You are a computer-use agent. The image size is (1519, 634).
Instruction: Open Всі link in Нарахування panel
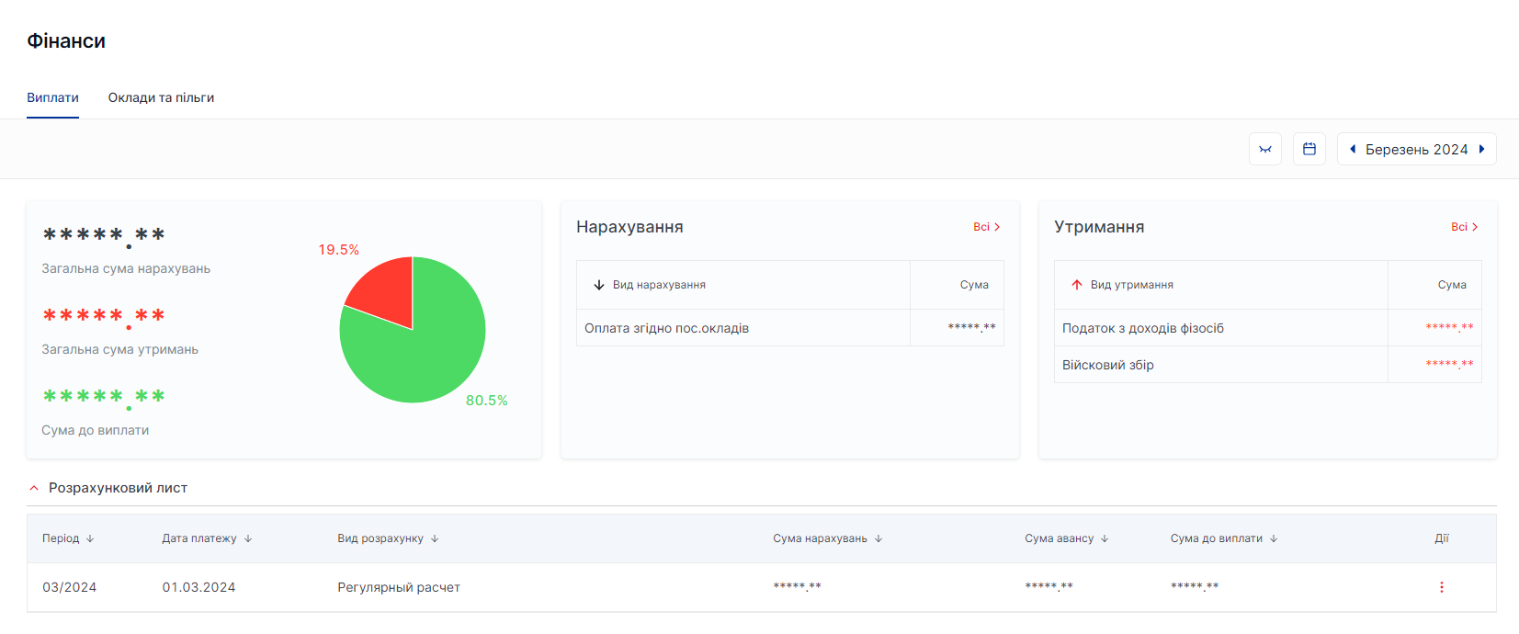click(987, 227)
